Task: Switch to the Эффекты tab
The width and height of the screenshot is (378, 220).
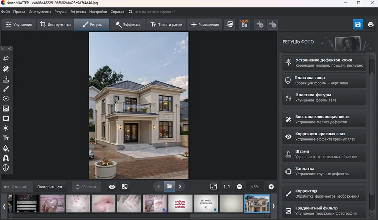Action: coord(128,25)
